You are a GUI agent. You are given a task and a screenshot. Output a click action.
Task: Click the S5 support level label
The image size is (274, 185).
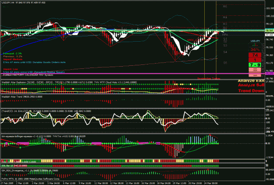pyautogui.click(x=225, y=63)
